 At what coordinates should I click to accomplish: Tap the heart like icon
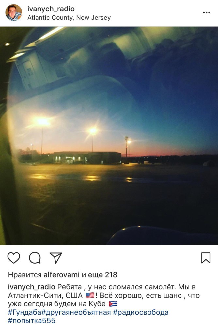(x=14, y=258)
